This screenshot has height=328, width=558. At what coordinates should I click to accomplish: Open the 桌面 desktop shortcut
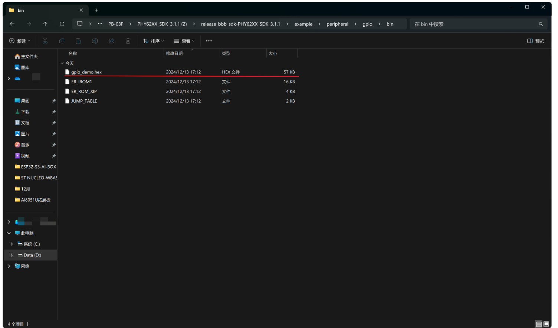(x=22, y=100)
